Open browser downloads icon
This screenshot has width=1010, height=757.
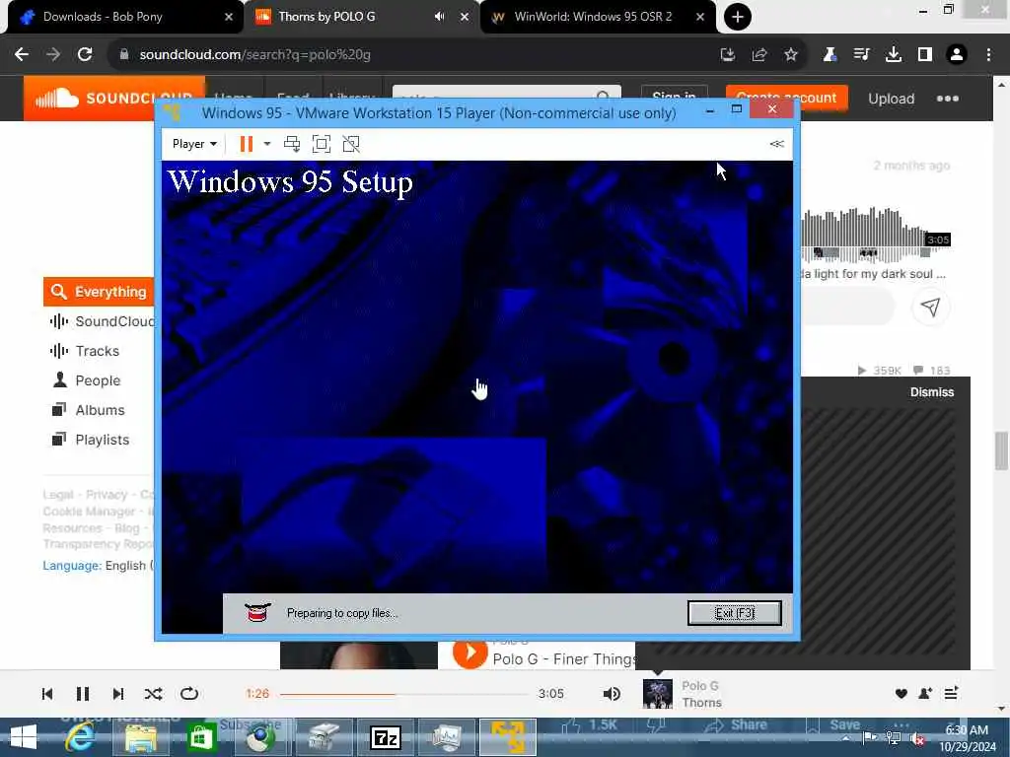coord(894,55)
